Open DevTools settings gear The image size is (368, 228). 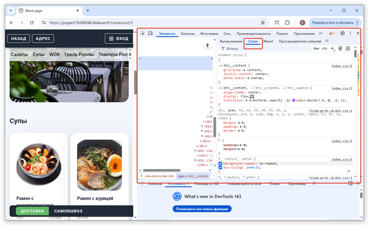pos(342,33)
